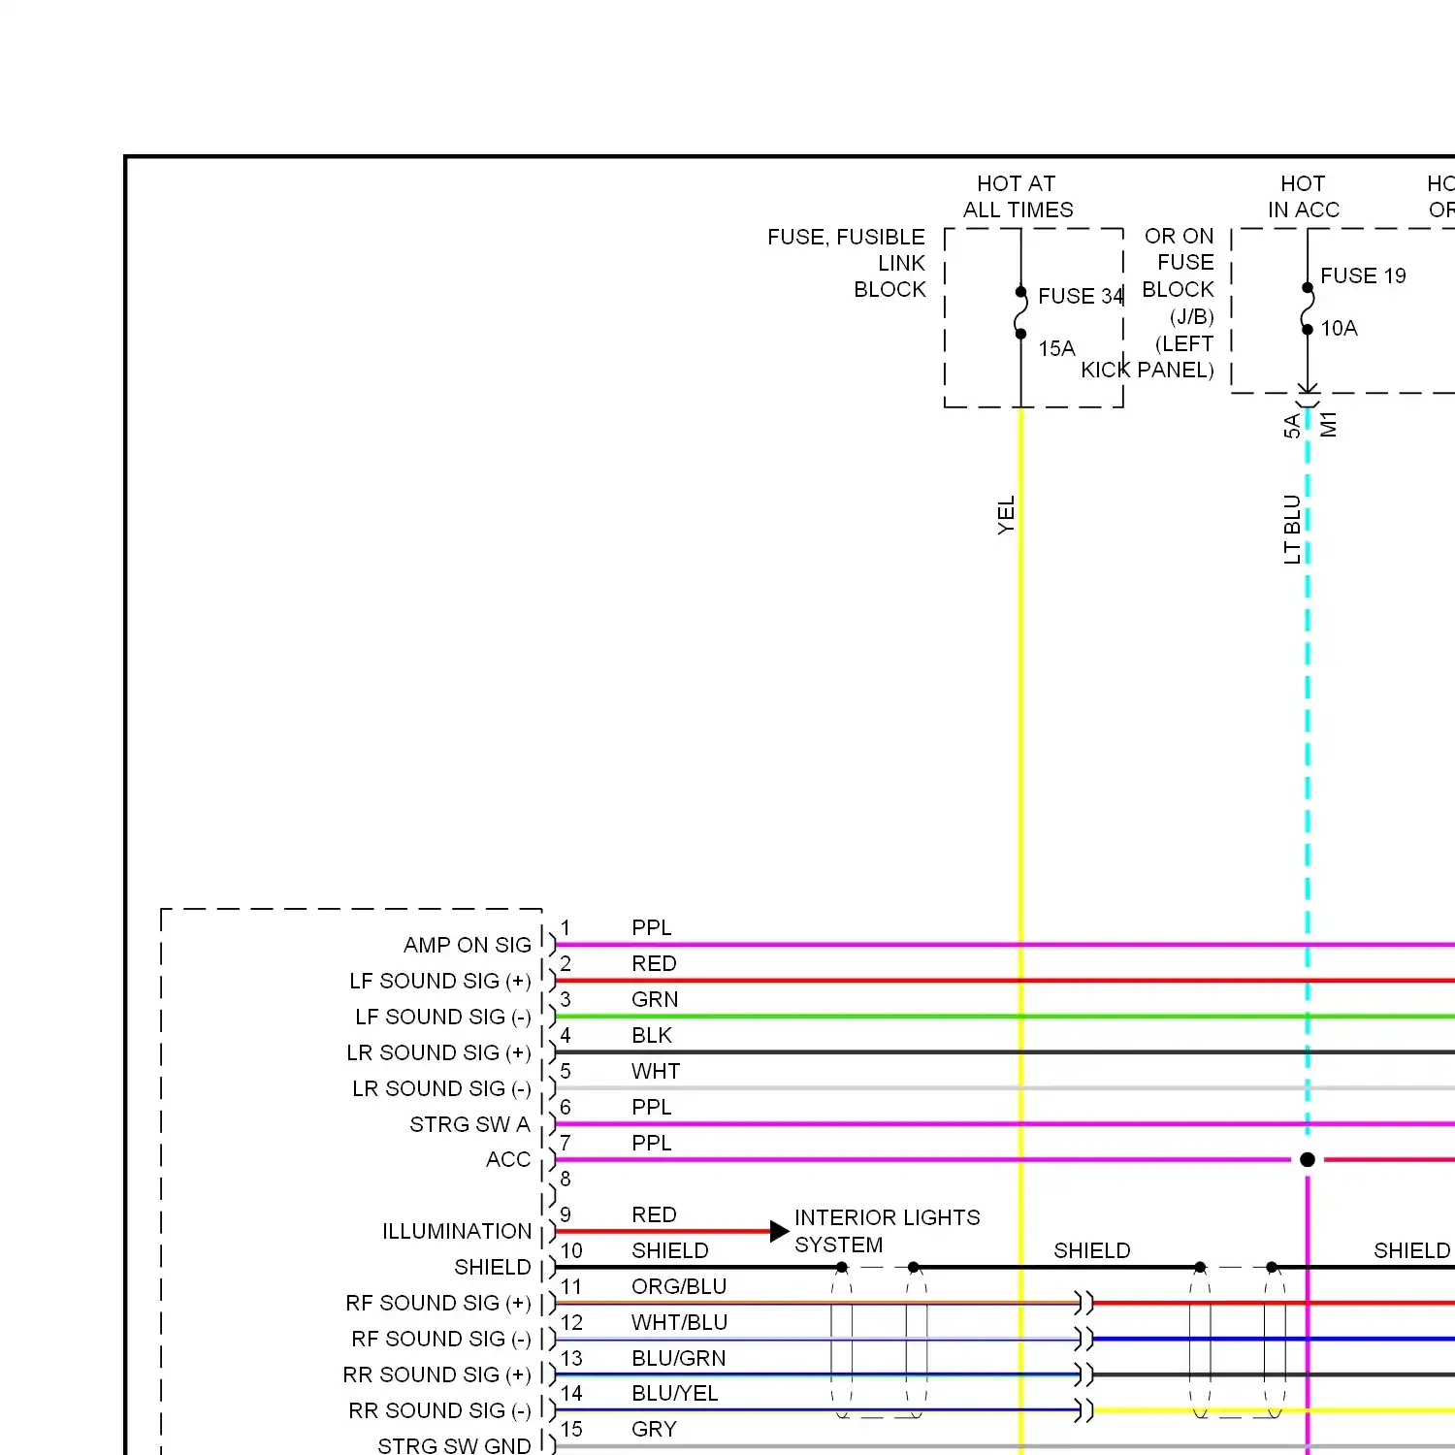Click the vertical 'LT BLU' wire label

point(1291,530)
